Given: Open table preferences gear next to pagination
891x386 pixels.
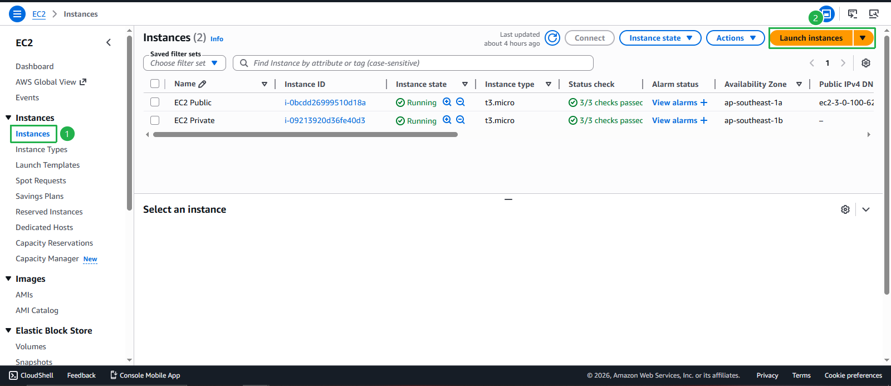Looking at the screenshot, I should tap(866, 63).
